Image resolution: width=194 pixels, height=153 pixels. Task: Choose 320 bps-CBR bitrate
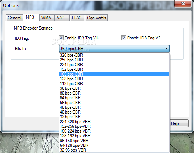[114, 55]
